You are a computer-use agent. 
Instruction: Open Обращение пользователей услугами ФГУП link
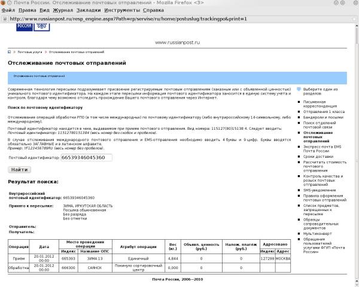pyautogui.click(x=324, y=245)
